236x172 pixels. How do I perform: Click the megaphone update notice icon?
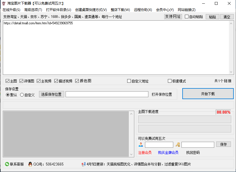click(84, 164)
